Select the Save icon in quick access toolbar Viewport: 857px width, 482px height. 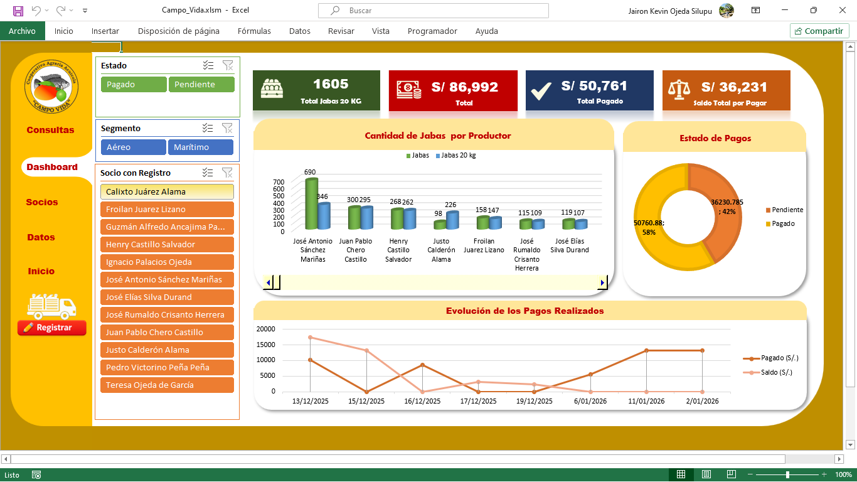point(17,9)
